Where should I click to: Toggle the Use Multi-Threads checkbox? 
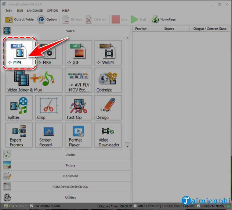[32, 206]
